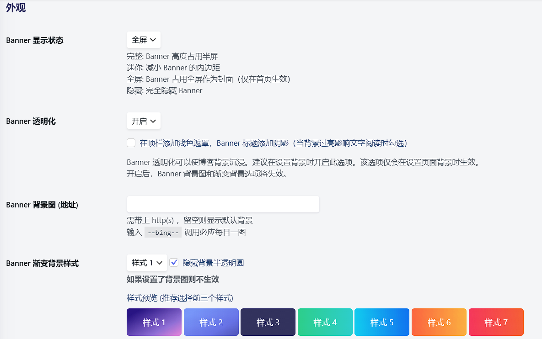
Task: Open the Banner 透明化 dropdown showing 开启
Action: (144, 121)
